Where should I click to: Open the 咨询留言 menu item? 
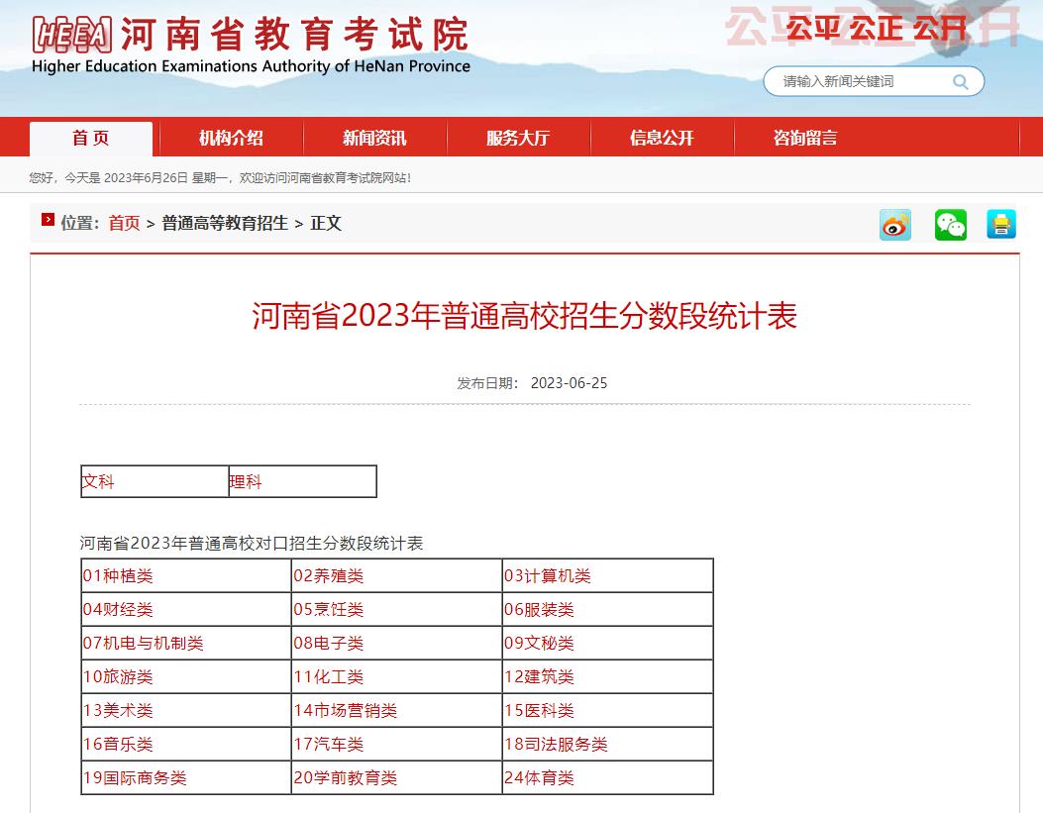point(805,138)
